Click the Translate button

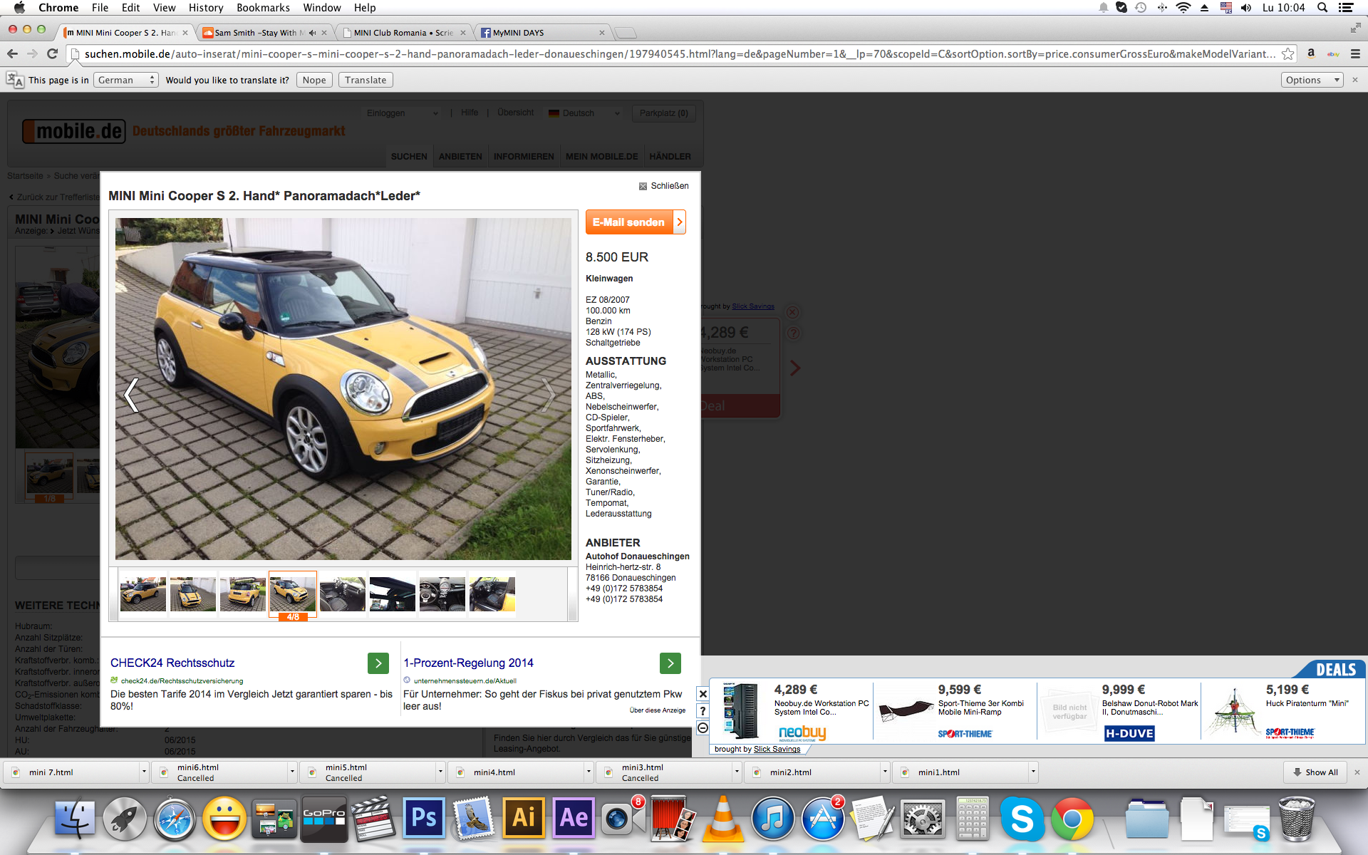click(365, 80)
